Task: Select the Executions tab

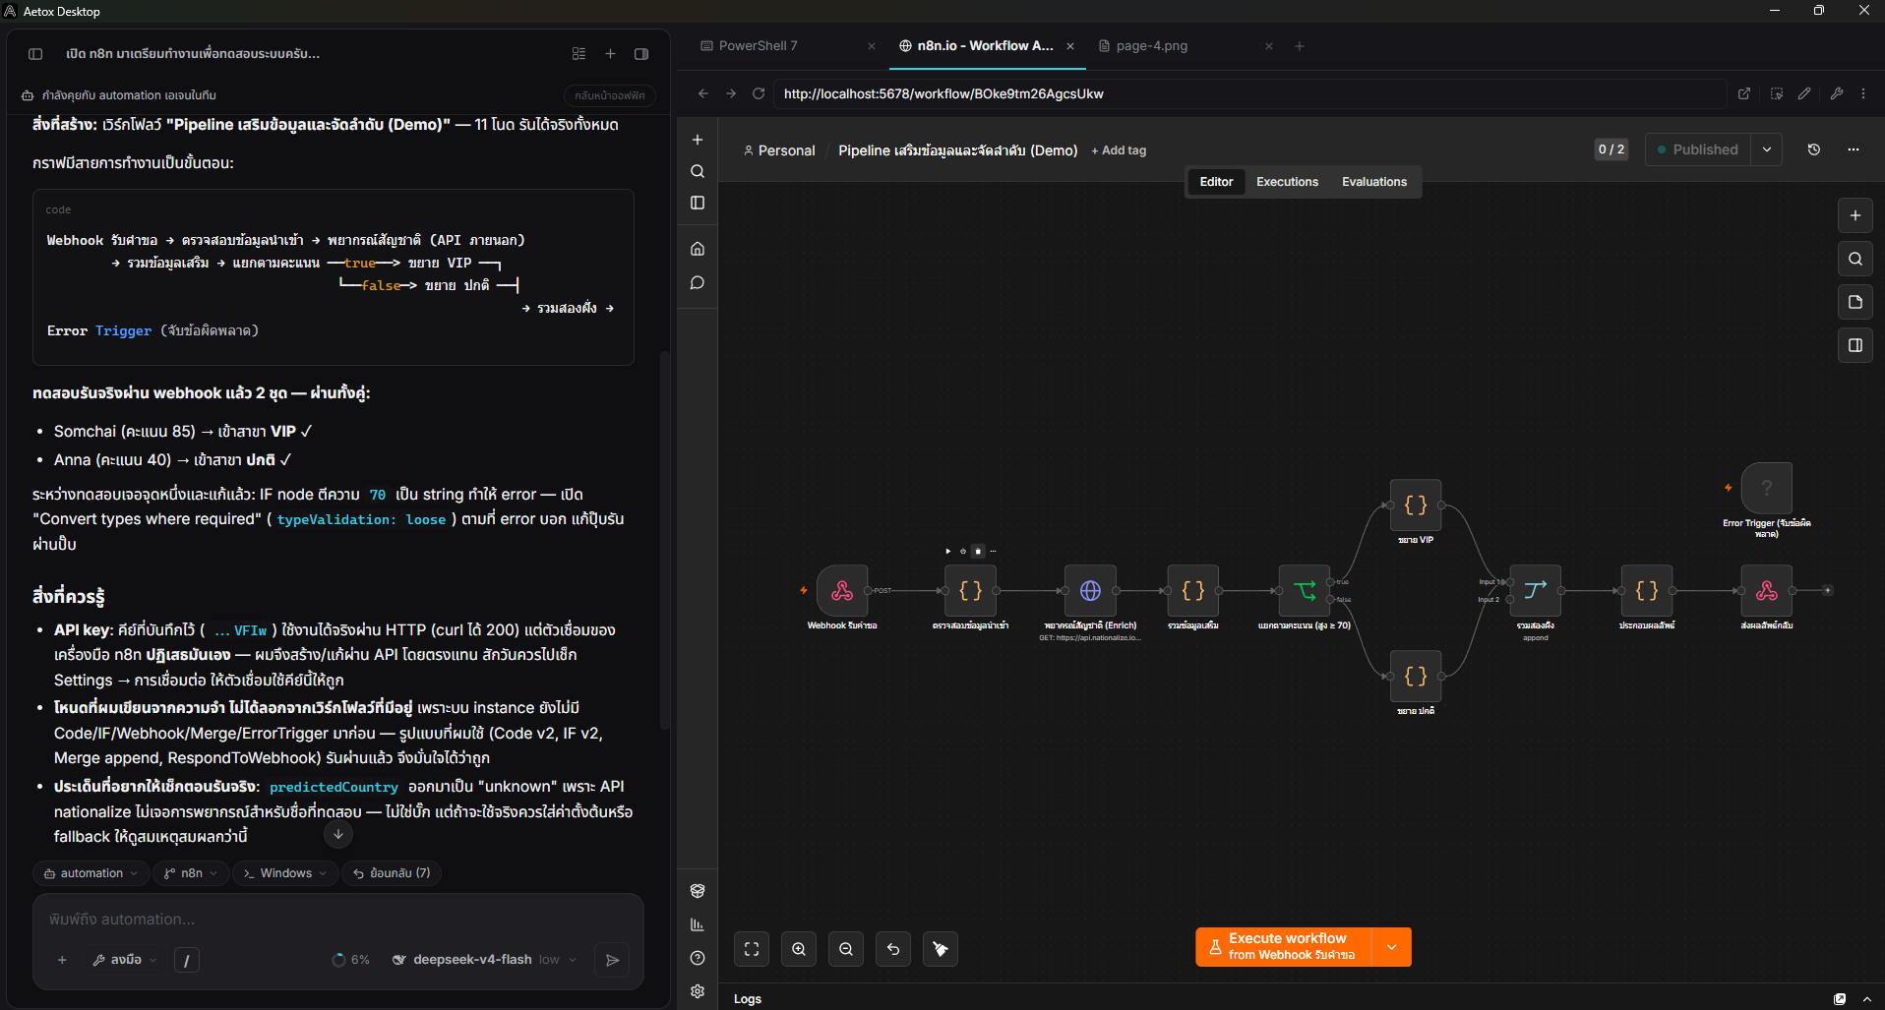Action: tap(1287, 182)
